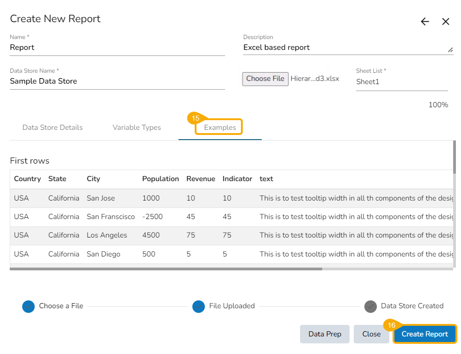Click the vertical scrollbar on the right

click(455, 157)
